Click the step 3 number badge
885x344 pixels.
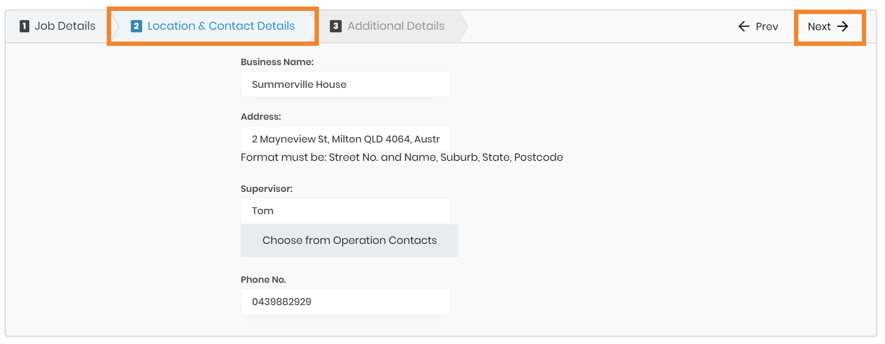tap(336, 26)
